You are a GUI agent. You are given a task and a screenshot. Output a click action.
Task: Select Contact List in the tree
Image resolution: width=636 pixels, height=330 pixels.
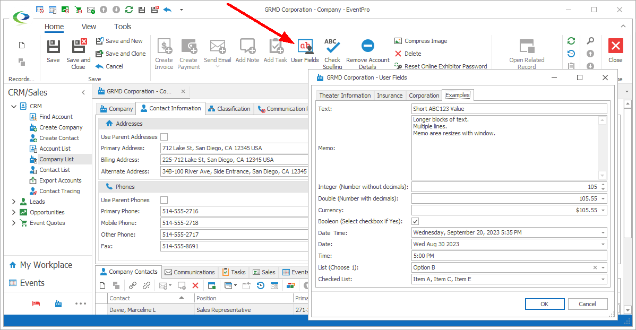pos(50,170)
